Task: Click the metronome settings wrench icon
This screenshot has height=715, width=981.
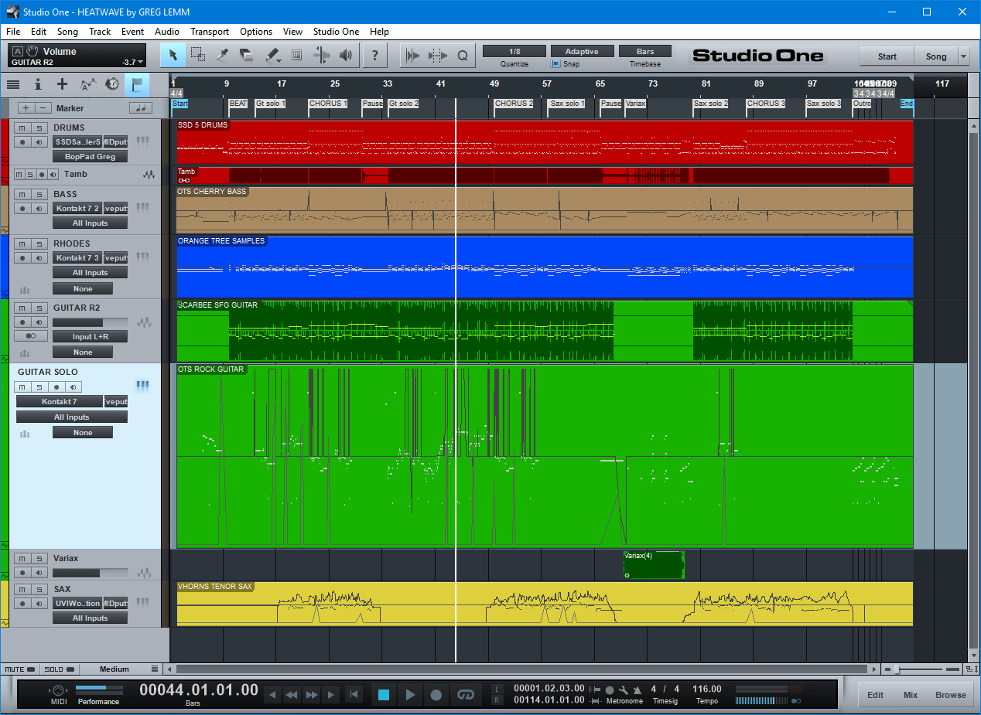Action: (x=624, y=689)
